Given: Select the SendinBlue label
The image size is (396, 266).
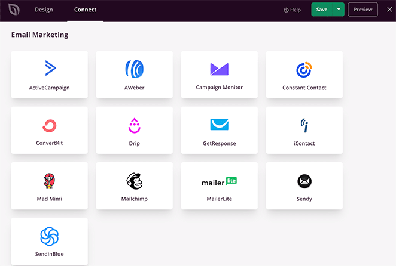Looking at the screenshot, I should pyautogui.click(x=49, y=254).
